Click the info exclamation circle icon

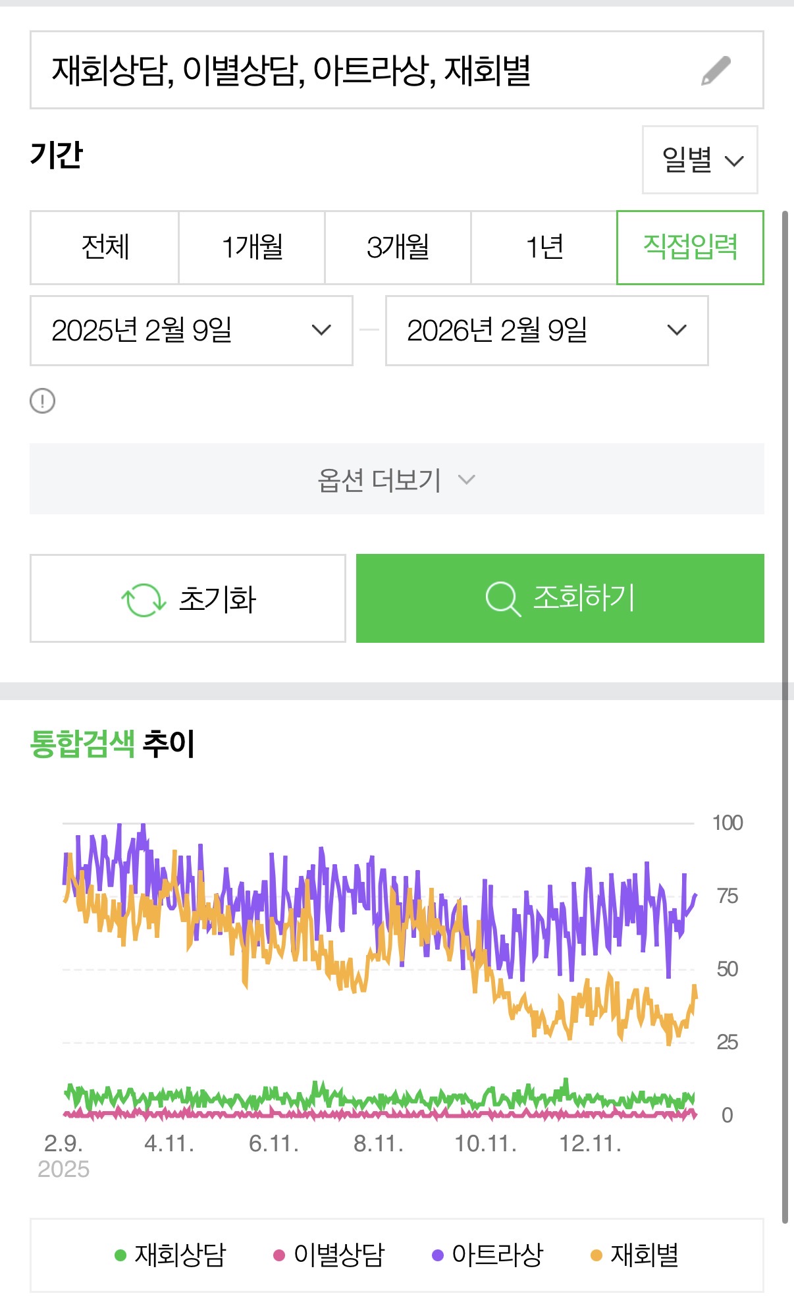pos(43,400)
